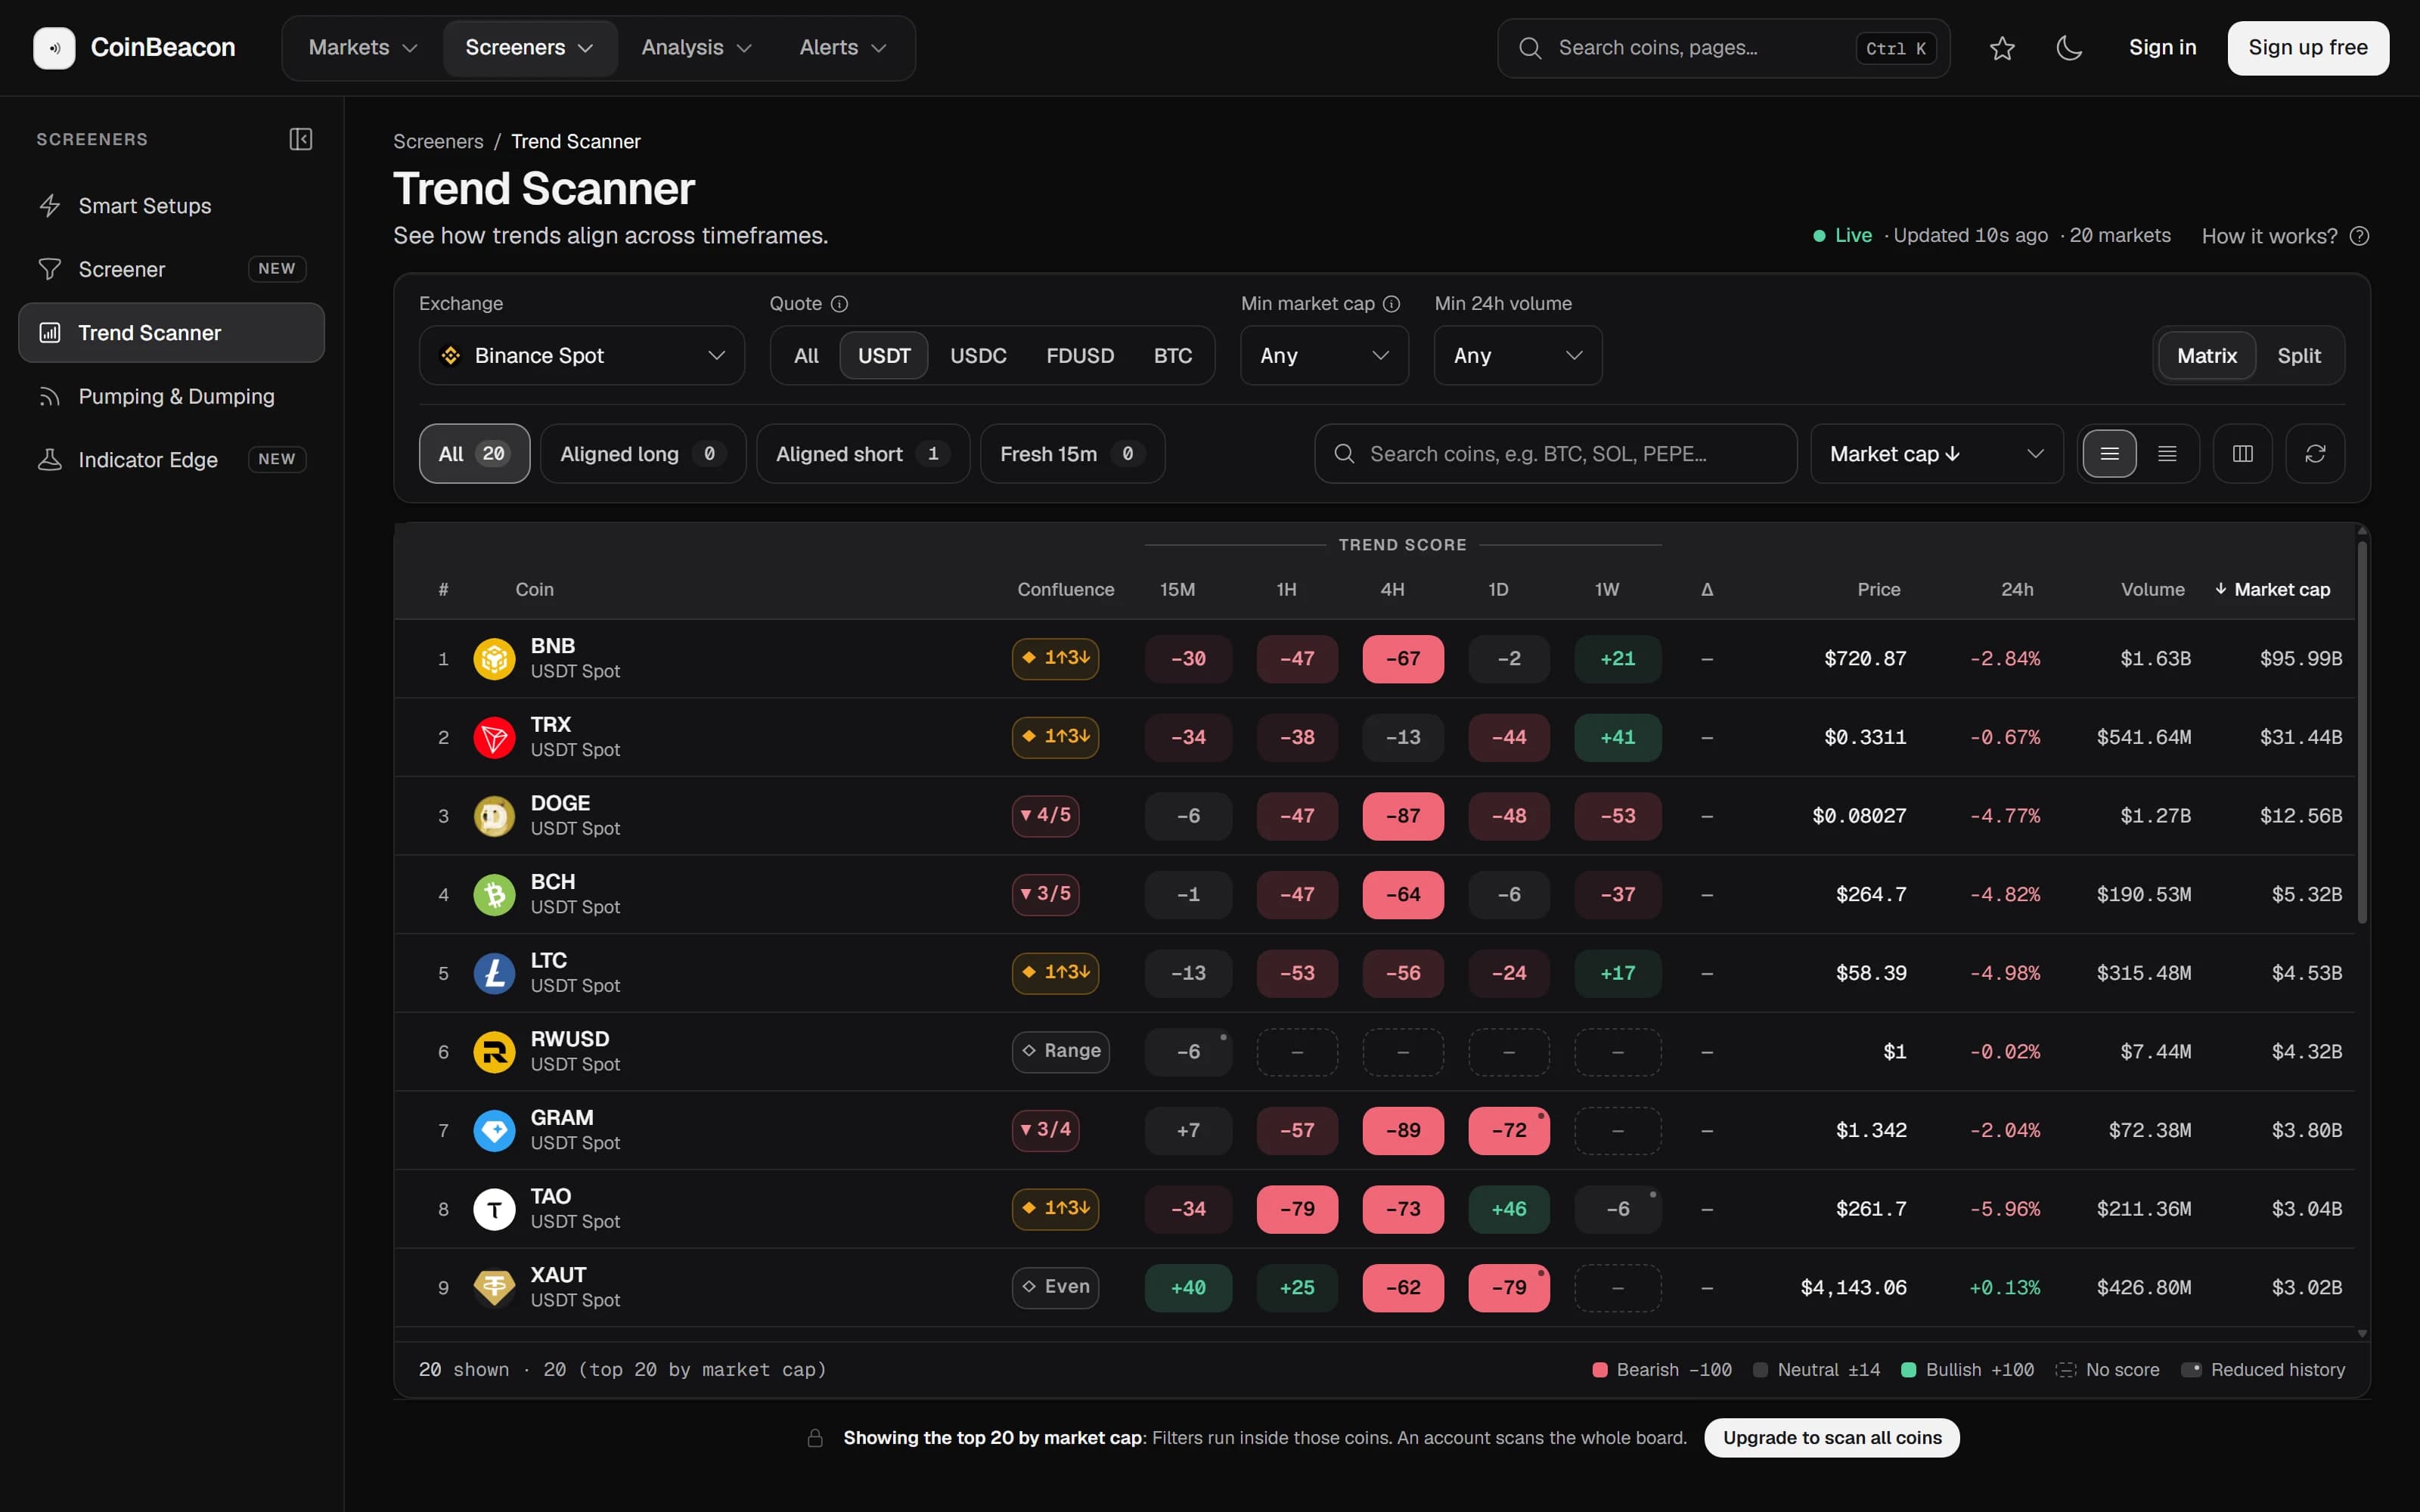Select the BTC quote option

tap(1173, 356)
